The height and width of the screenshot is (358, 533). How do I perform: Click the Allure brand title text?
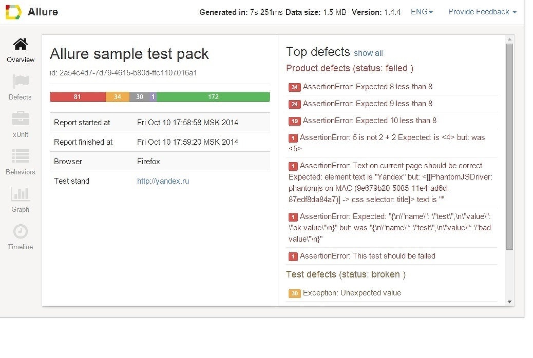43,12
